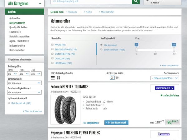Select 'sofort lieferbar (1625)' radio

click(101, 49)
